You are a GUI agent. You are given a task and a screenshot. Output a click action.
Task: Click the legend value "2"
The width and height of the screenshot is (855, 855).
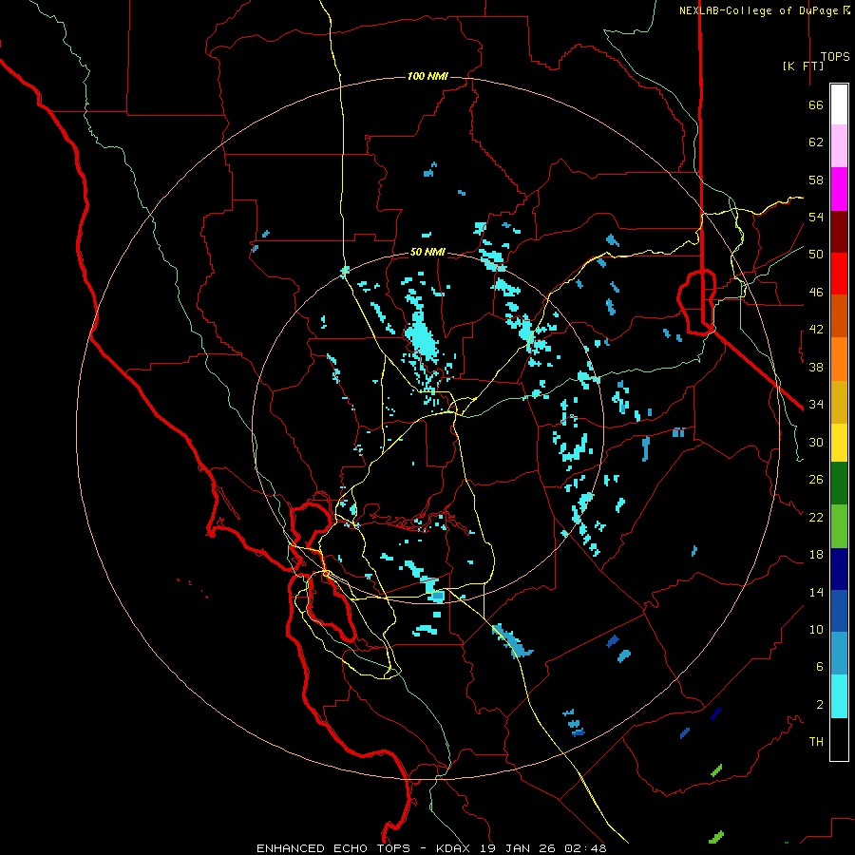819,704
